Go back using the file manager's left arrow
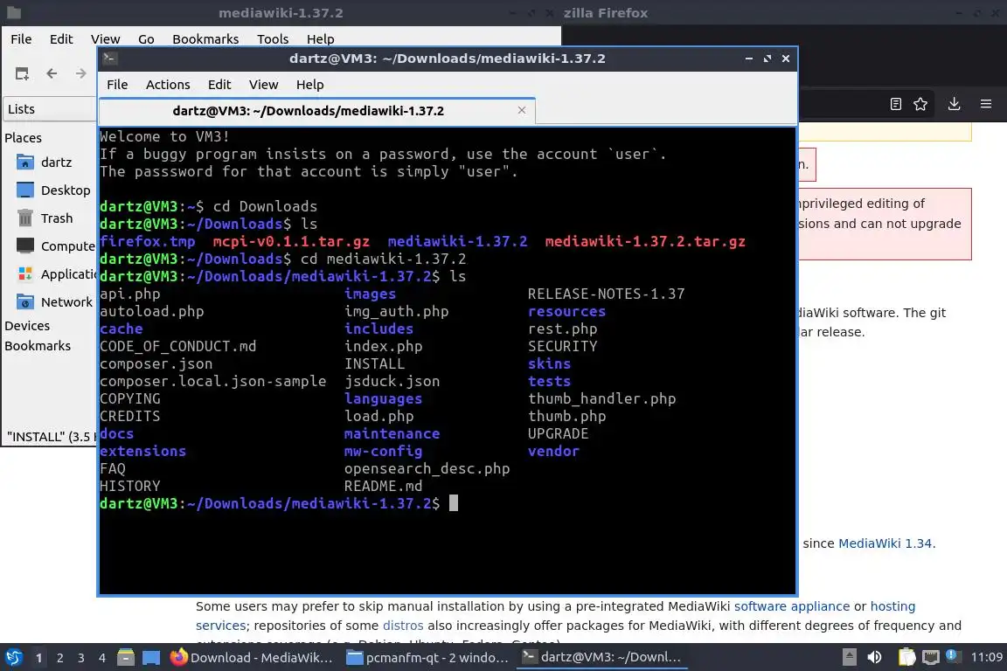 52,74
